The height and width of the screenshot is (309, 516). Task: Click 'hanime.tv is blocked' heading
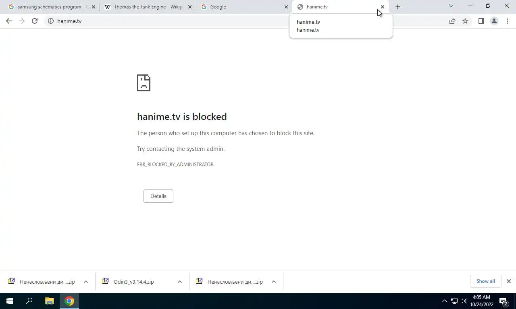tap(182, 117)
